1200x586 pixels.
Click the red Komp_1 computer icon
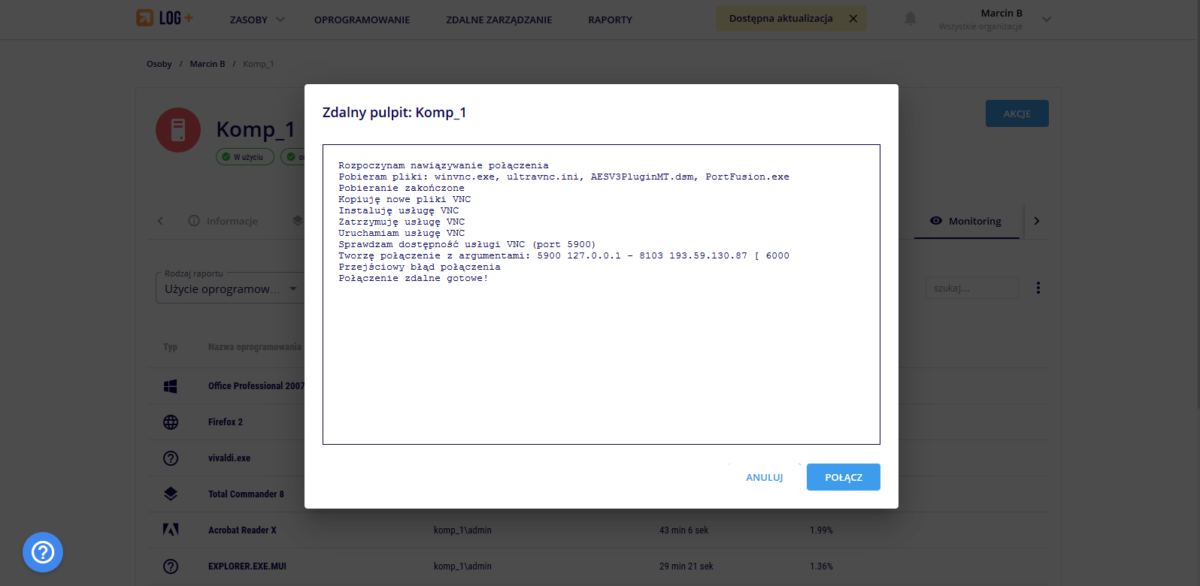(x=178, y=130)
